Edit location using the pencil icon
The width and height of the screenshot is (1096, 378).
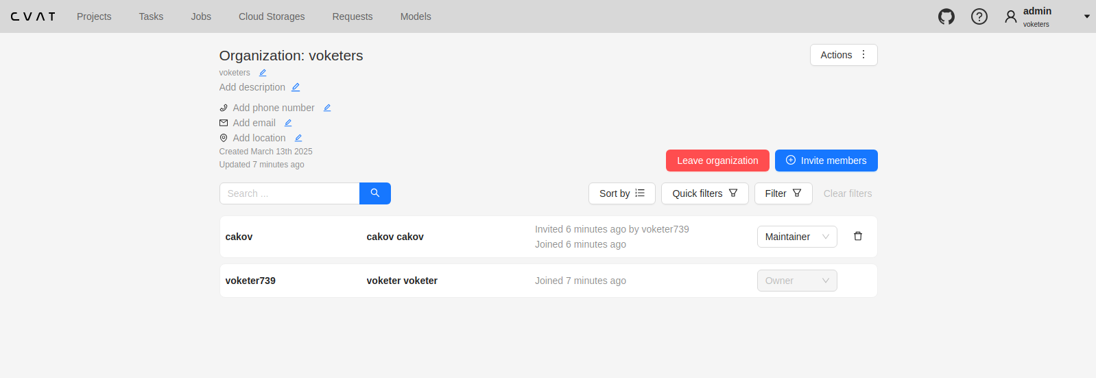(298, 138)
